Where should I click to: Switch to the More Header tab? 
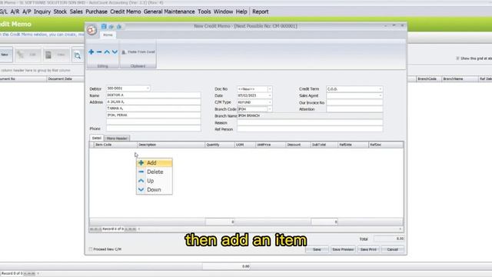click(117, 138)
